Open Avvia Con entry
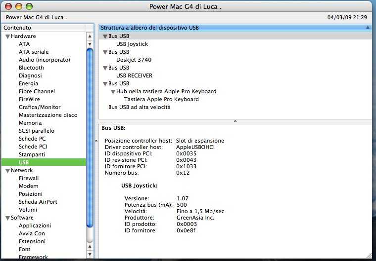The width and height of the screenshot is (376, 261). (32, 233)
